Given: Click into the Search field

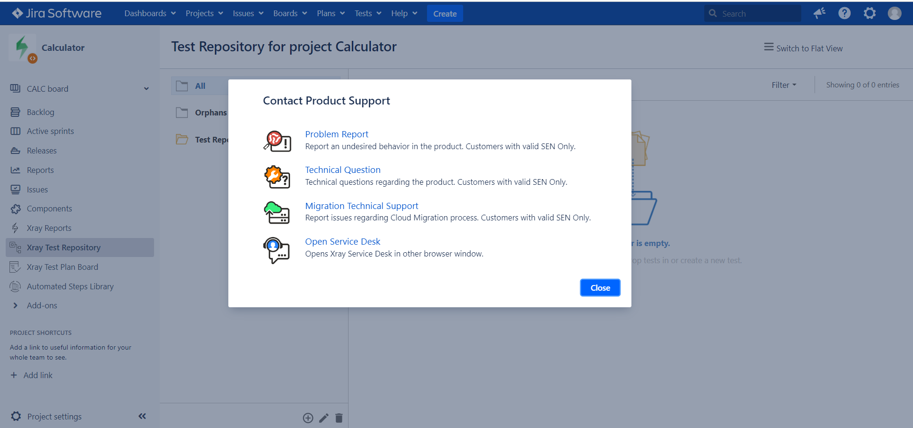Looking at the screenshot, I should pos(753,13).
